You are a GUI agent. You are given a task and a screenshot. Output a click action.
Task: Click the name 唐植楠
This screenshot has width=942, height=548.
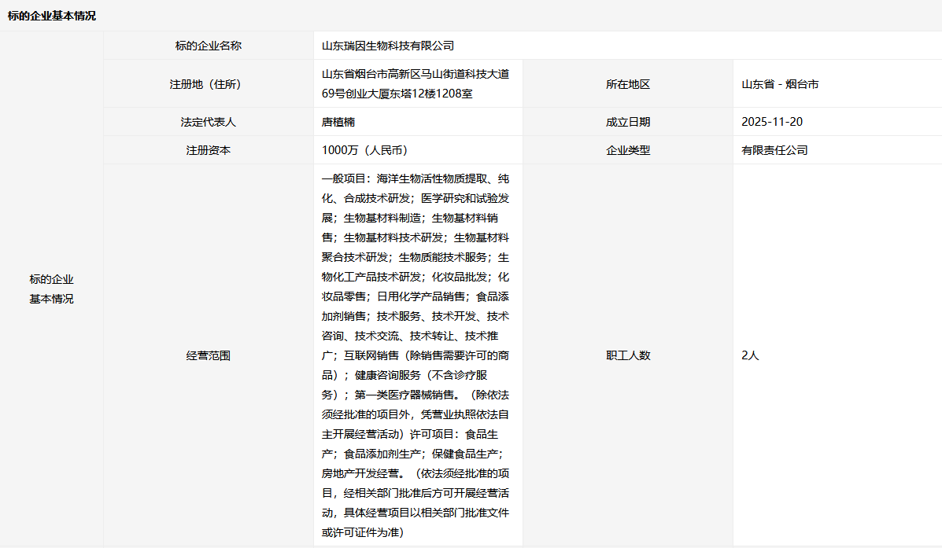coord(338,122)
